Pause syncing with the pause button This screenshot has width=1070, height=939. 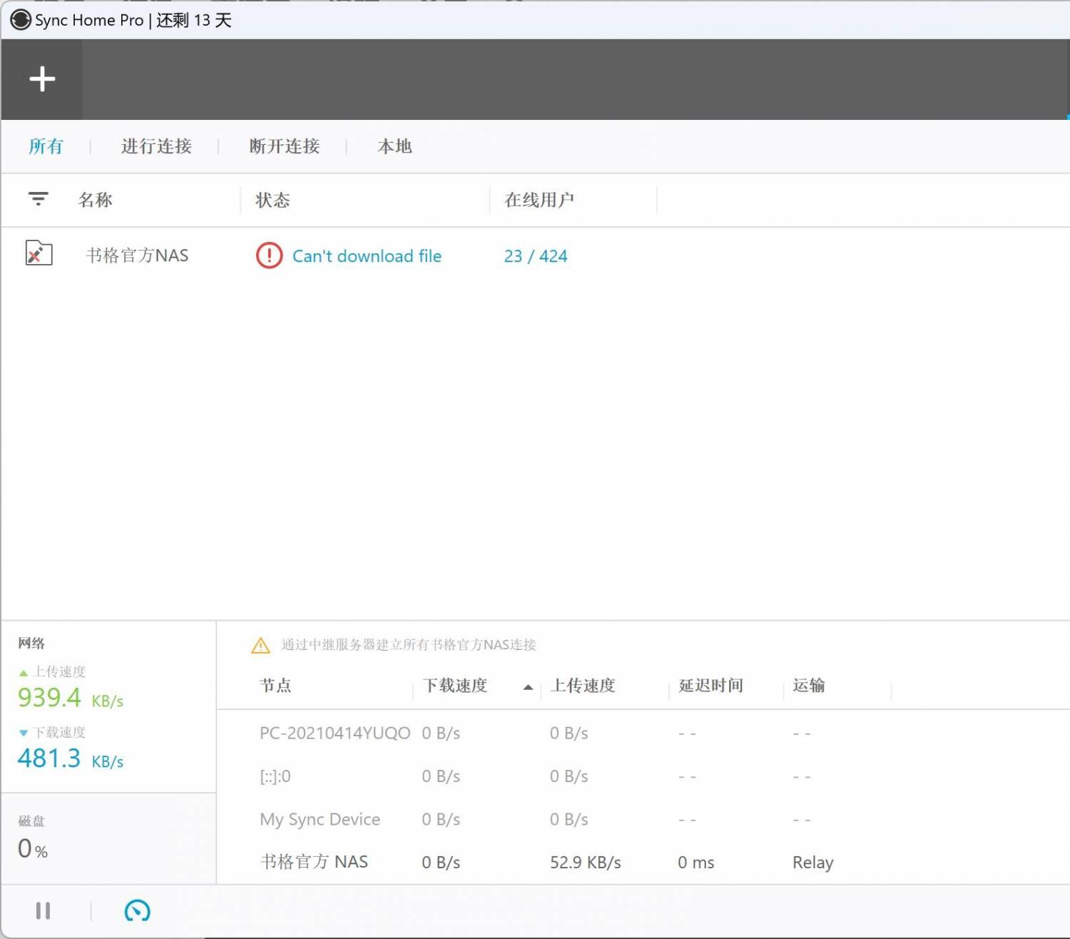tap(43, 910)
